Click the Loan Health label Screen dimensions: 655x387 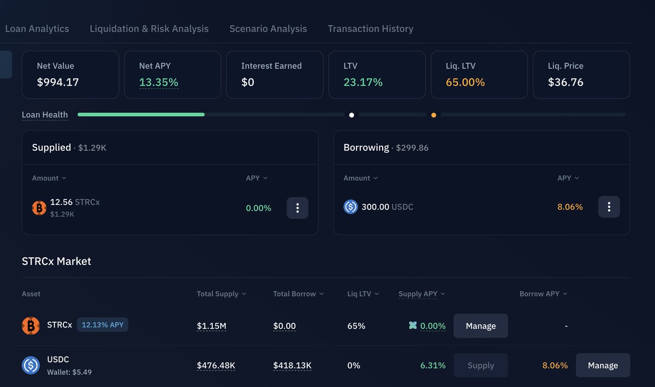(45, 115)
